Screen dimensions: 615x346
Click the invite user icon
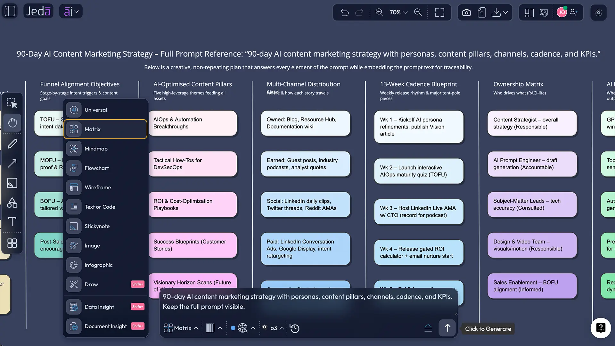574,12
